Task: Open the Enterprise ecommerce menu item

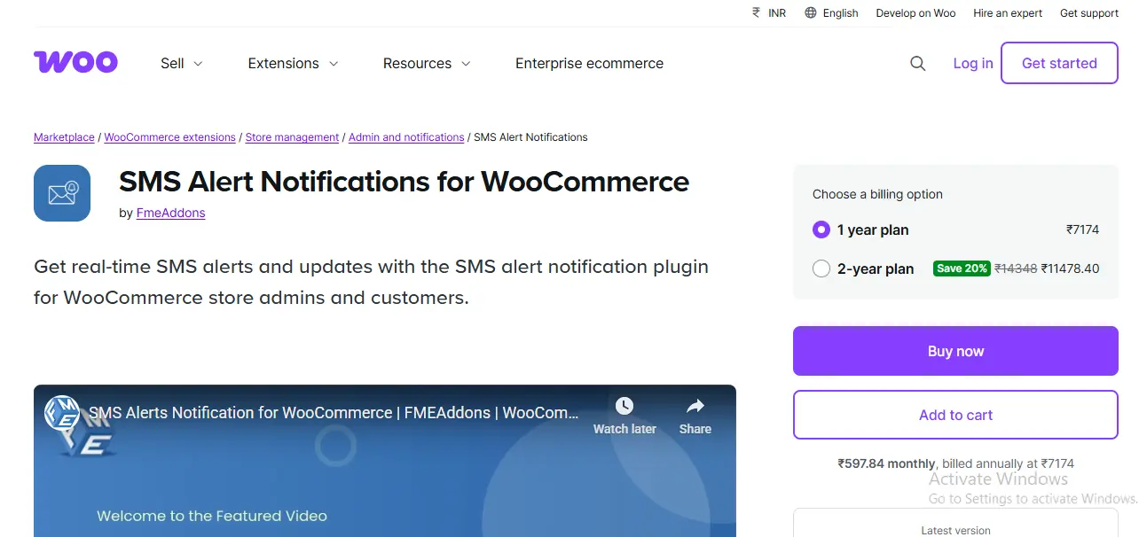Action: coord(589,63)
